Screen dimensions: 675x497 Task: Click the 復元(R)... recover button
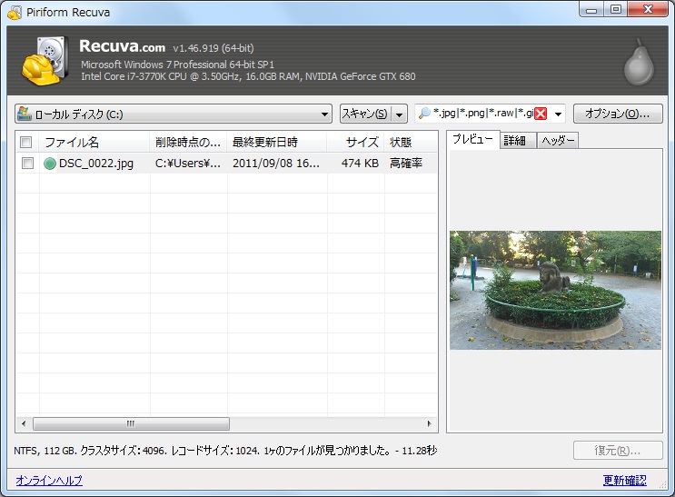tap(618, 451)
